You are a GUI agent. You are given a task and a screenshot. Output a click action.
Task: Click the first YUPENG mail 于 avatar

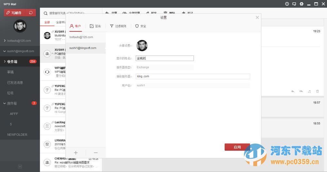point(47,90)
